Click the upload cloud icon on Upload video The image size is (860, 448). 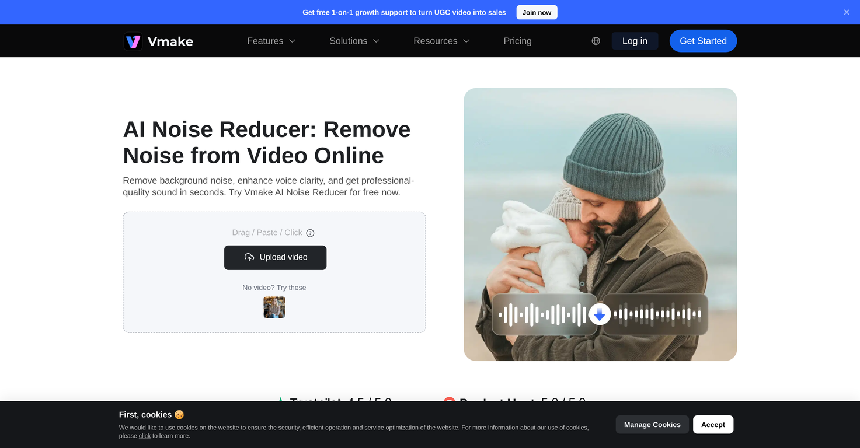[249, 257]
